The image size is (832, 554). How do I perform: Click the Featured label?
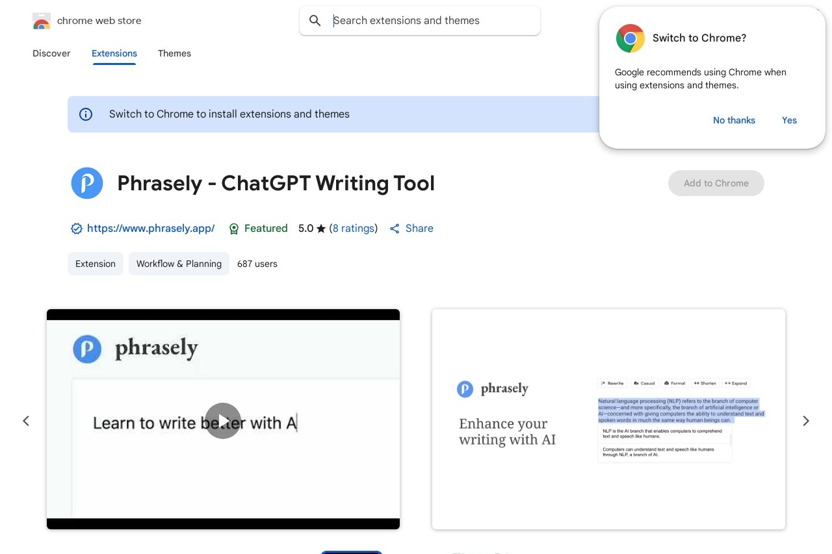coord(266,229)
